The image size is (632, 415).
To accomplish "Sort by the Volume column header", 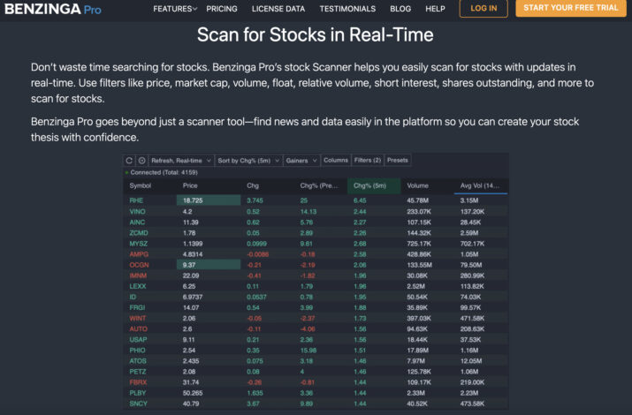I will click(417, 185).
